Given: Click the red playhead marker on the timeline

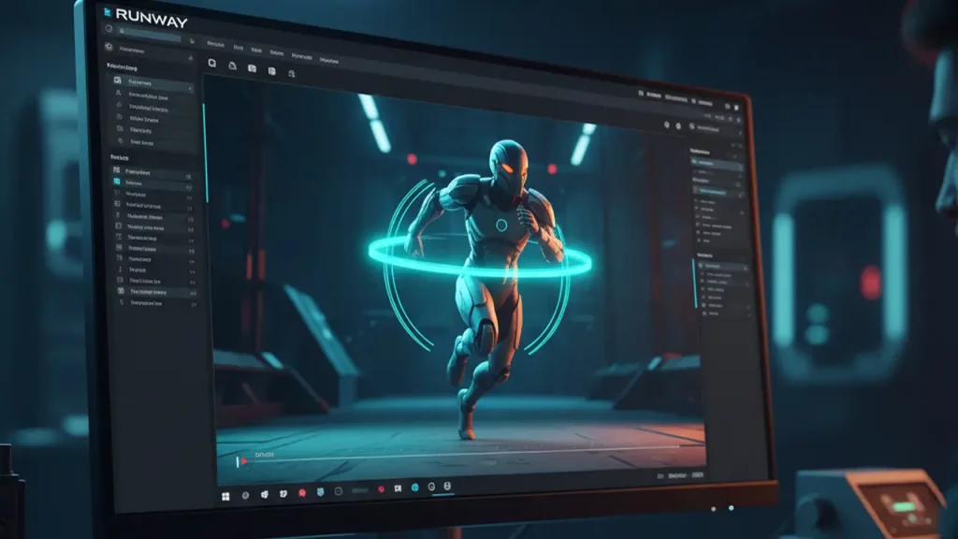Looking at the screenshot, I should click(244, 460).
